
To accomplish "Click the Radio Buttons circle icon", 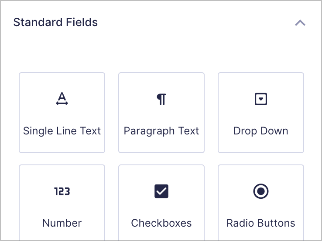I will [x=261, y=191].
